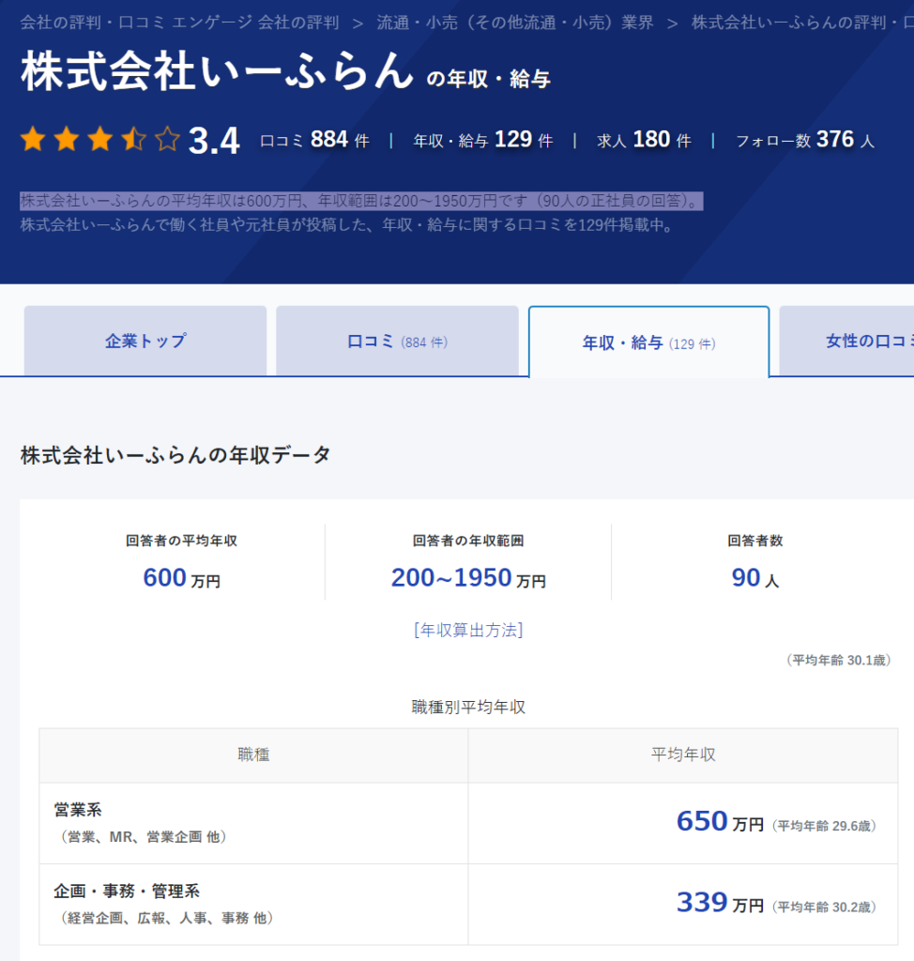Click the company title 株式会社いーふらん
Screen dimensions: 914x961
coord(217,71)
